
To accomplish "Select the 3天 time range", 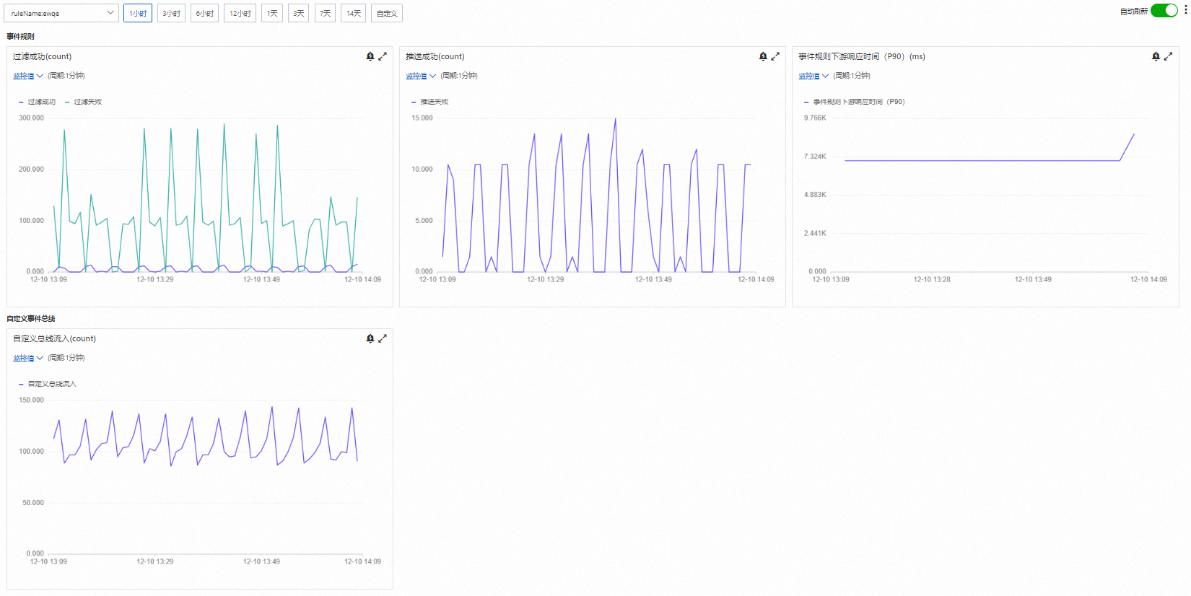I will coord(299,13).
